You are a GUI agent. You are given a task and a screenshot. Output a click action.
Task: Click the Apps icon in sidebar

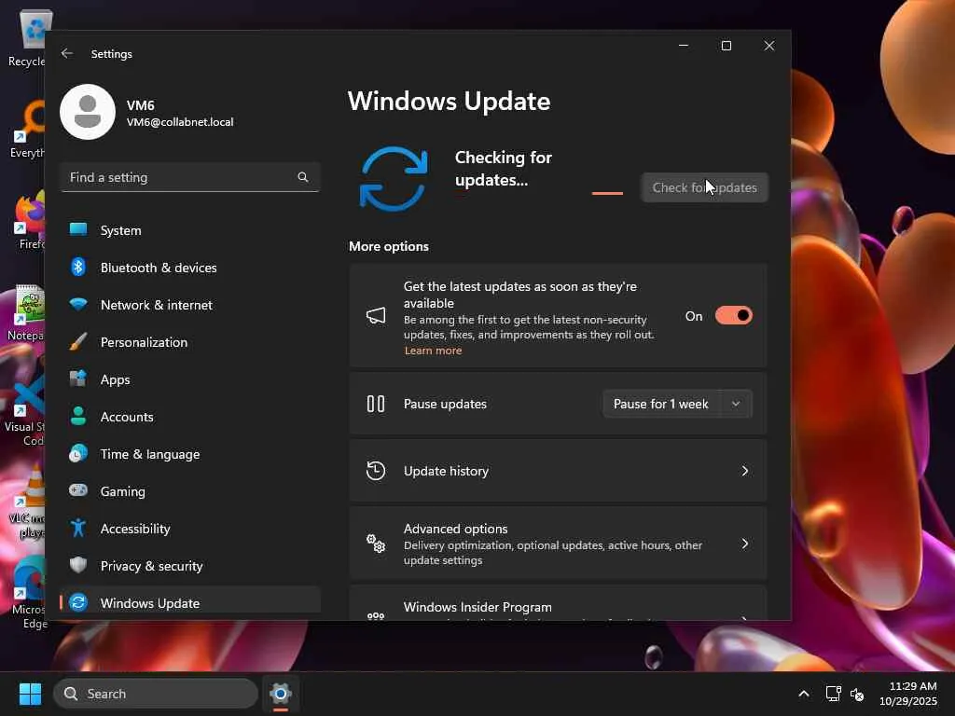click(x=78, y=379)
